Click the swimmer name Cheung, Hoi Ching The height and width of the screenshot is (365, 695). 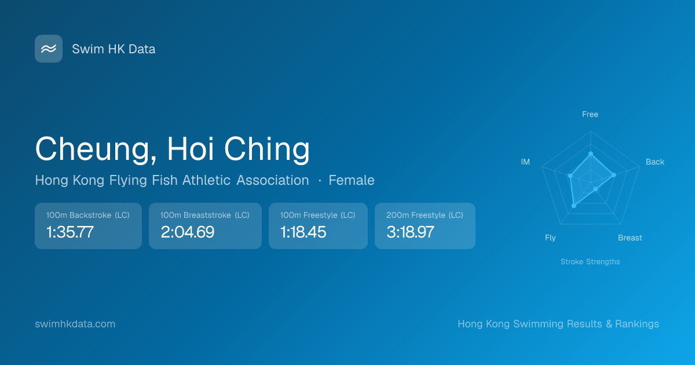(x=173, y=148)
